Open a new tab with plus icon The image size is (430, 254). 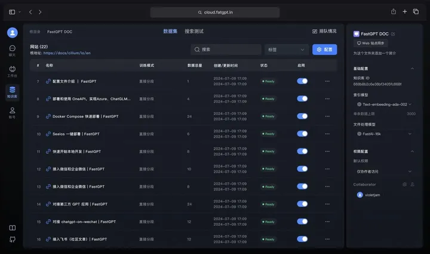[405, 11]
